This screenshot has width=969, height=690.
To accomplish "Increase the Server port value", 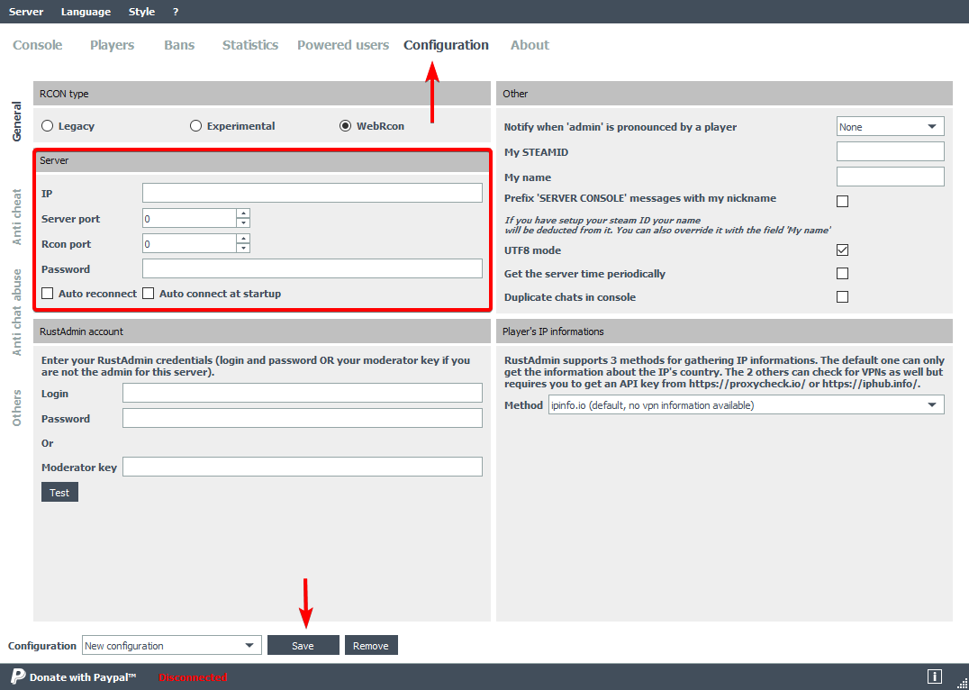I will pos(243,213).
